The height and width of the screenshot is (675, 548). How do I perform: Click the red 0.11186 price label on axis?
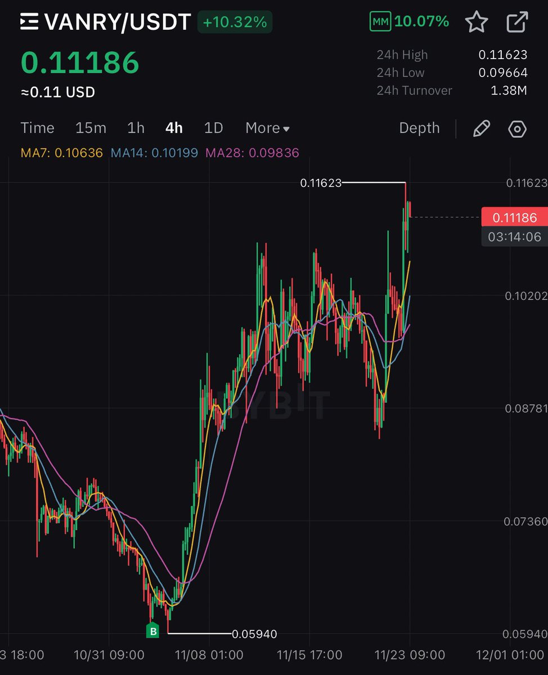514,217
